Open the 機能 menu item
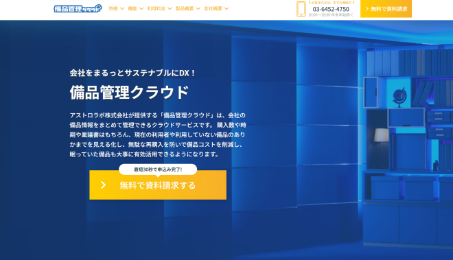Image resolution: width=453 pixels, height=260 pixels. (x=132, y=9)
